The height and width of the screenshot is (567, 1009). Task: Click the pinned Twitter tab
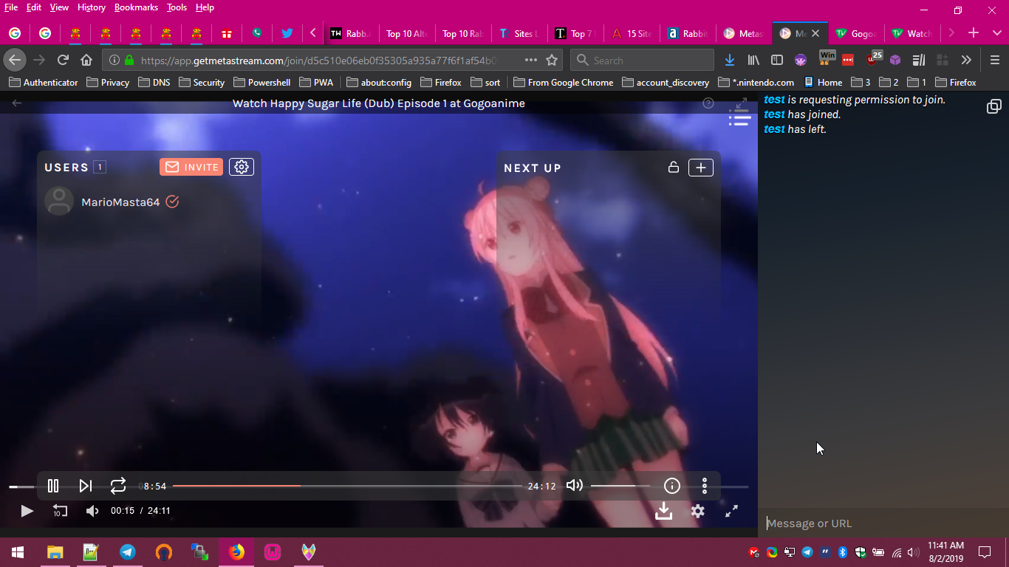(287, 33)
